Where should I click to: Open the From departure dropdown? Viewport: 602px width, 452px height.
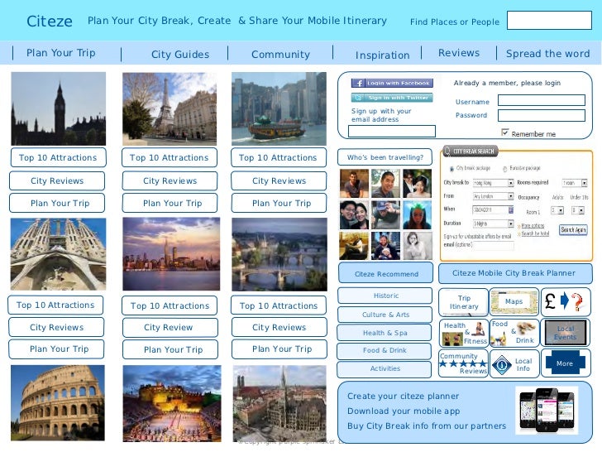(x=493, y=196)
